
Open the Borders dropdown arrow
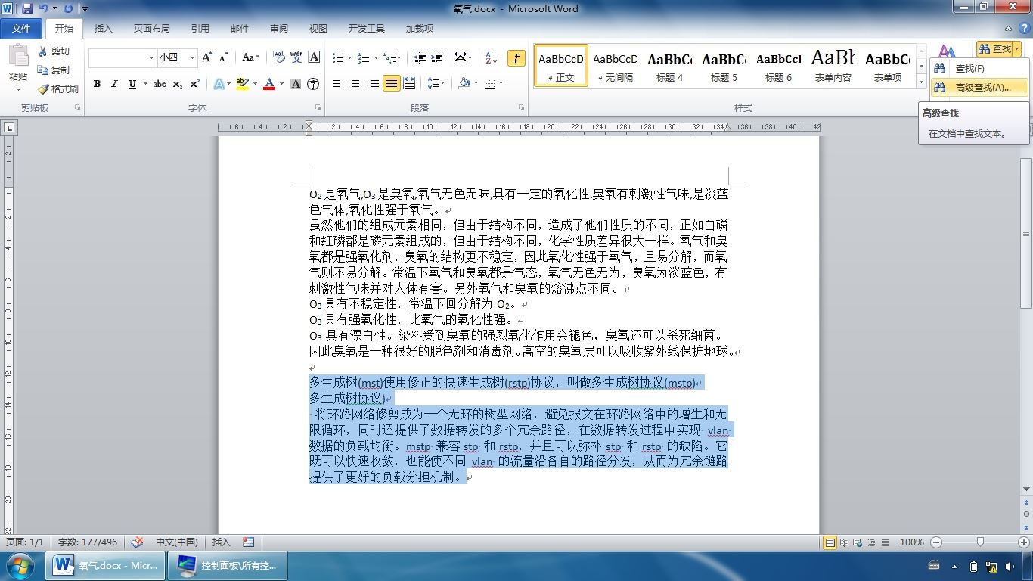point(501,83)
